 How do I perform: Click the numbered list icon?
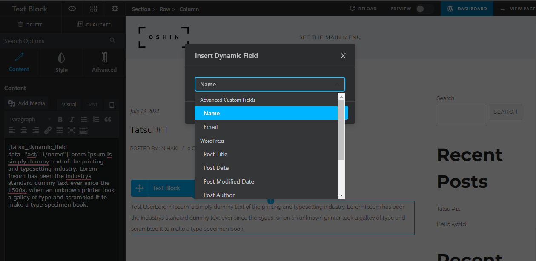[96, 120]
